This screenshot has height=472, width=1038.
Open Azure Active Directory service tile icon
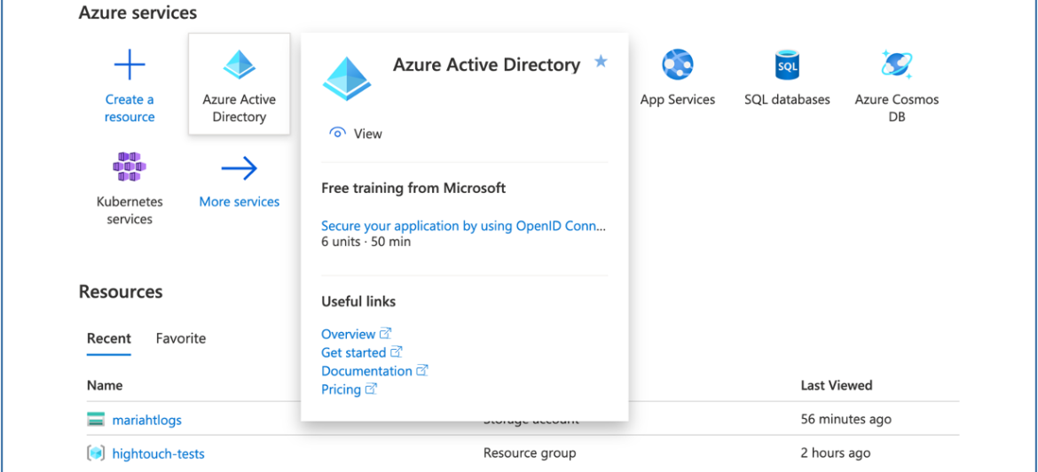(x=239, y=65)
